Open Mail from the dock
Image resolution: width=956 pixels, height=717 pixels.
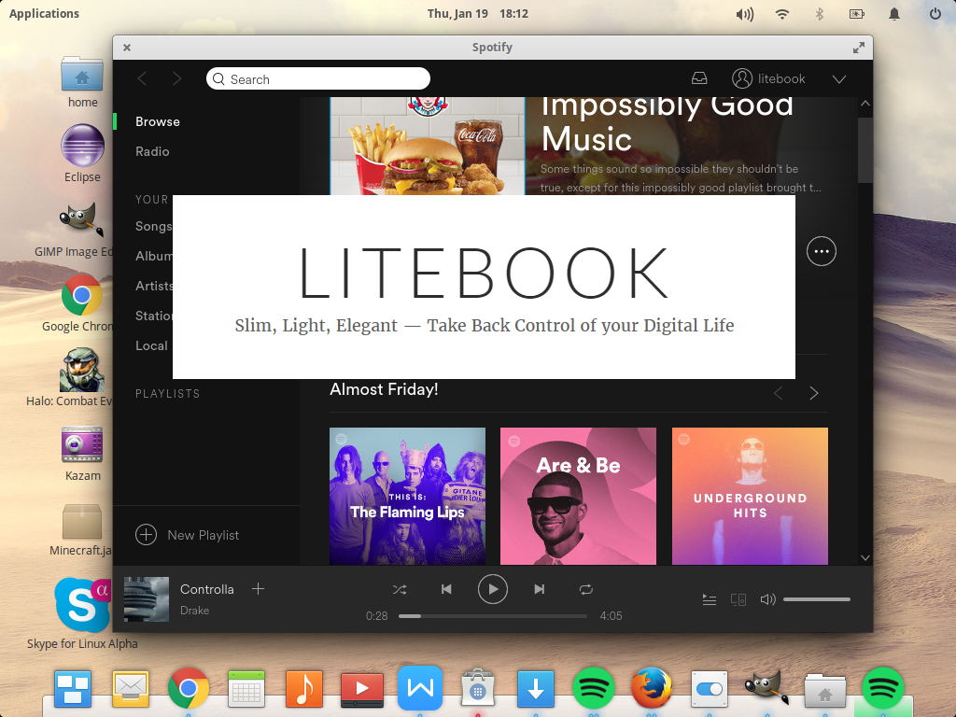coord(131,689)
